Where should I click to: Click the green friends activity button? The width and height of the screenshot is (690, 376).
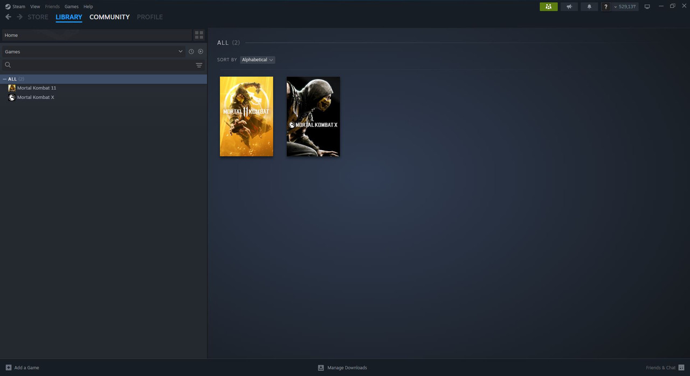pos(549,6)
